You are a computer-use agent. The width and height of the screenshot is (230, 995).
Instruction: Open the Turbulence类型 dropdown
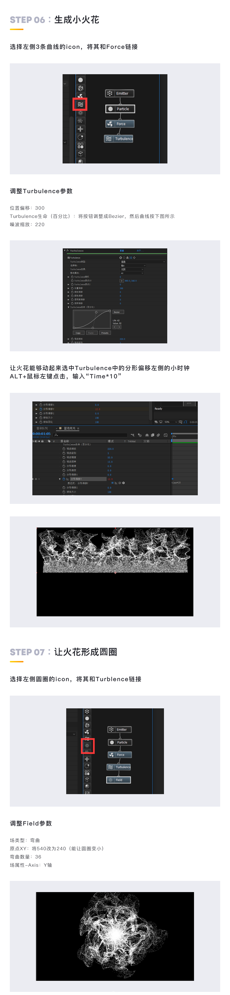(x=143, y=262)
